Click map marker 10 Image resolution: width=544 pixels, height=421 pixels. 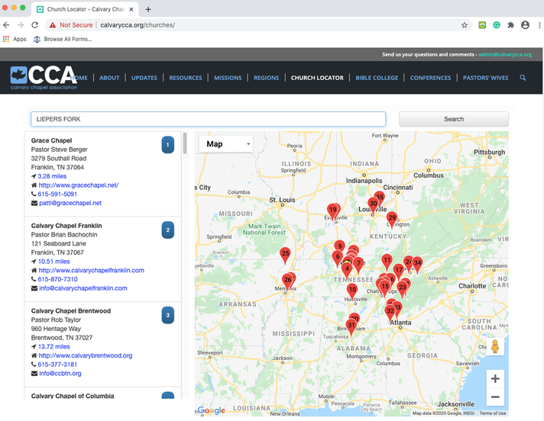(x=352, y=291)
